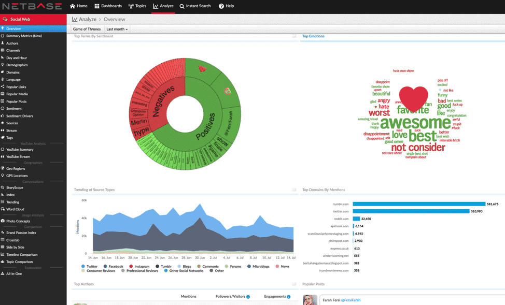
Task: Open the Game of Thrones topic selector
Action: (87, 29)
